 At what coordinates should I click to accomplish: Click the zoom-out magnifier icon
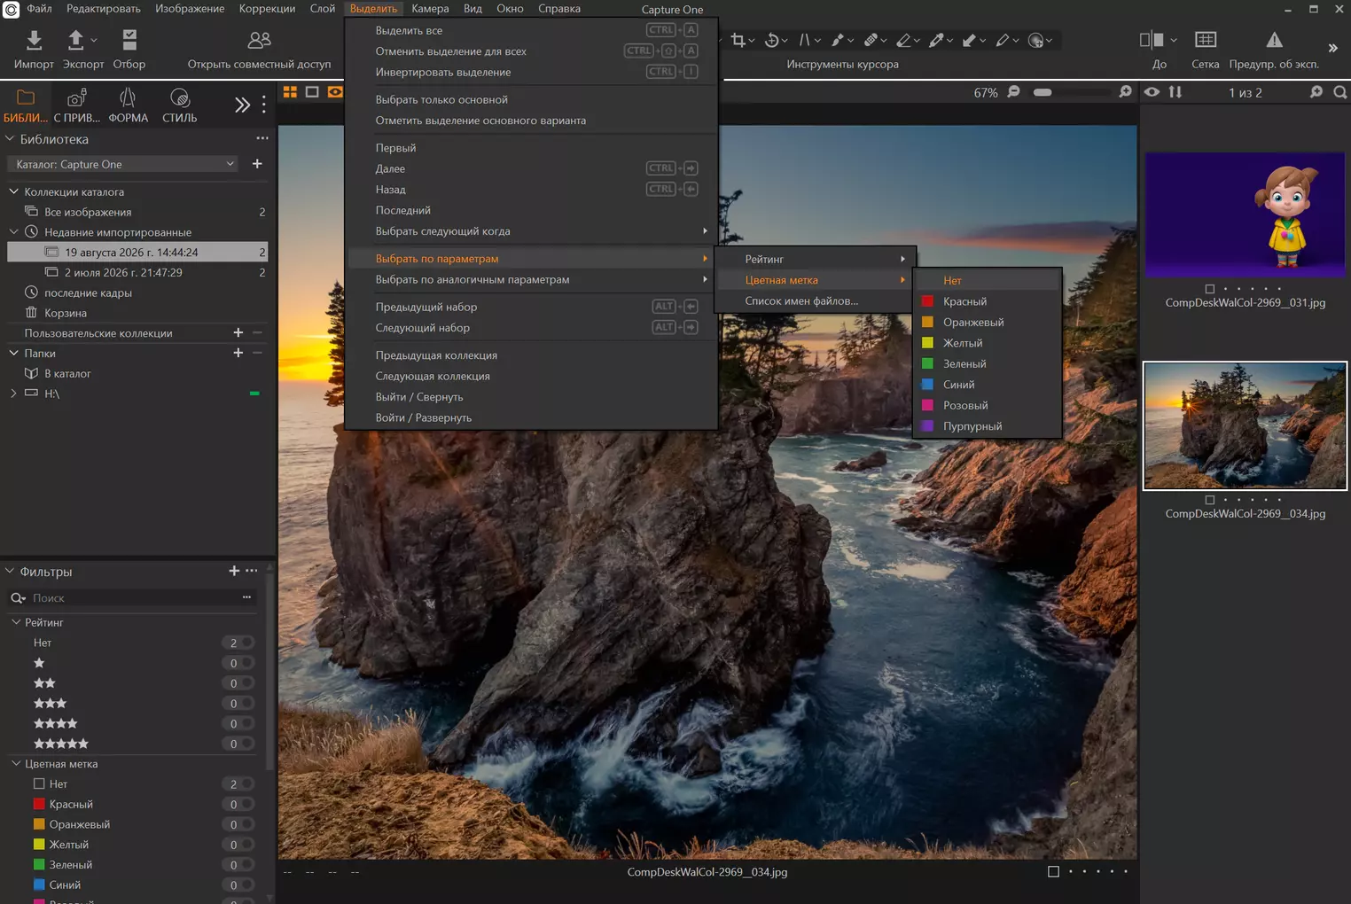tap(1014, 92)
